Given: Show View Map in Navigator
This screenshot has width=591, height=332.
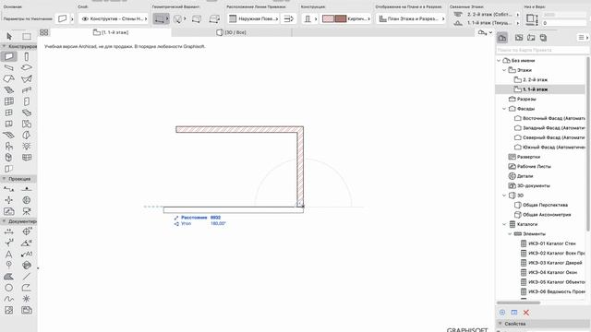Looking at the screenshot, I should (519, 37).
